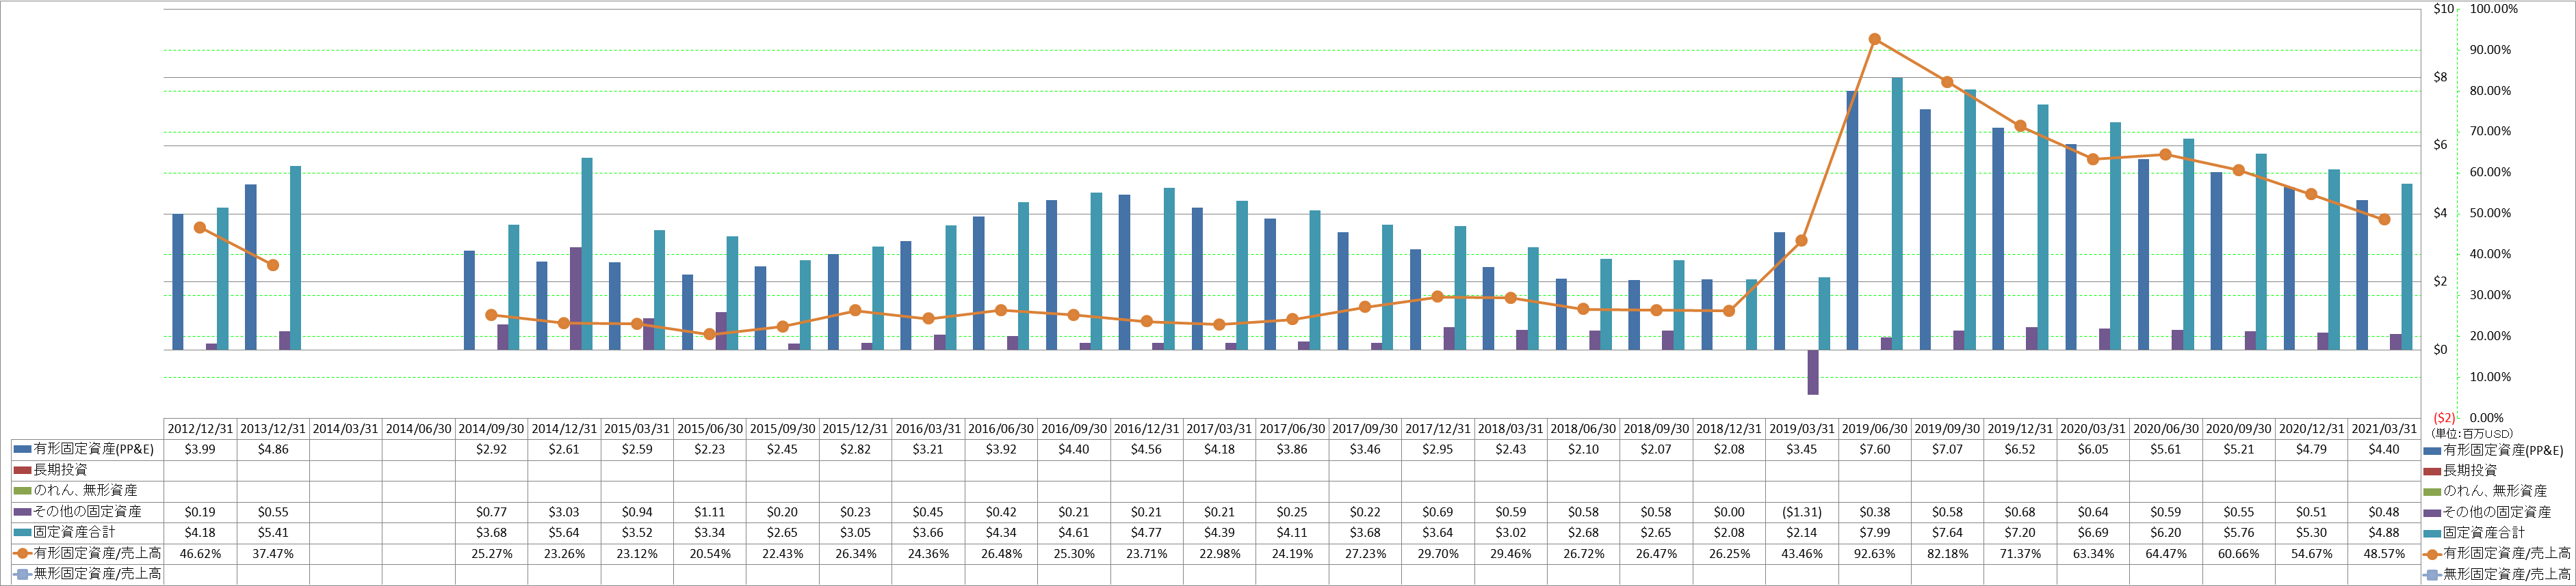2576x586 pixels.
Task: Click the 2016/12/31 date header
Action: pyautogui.click(x=1147, y=428)
